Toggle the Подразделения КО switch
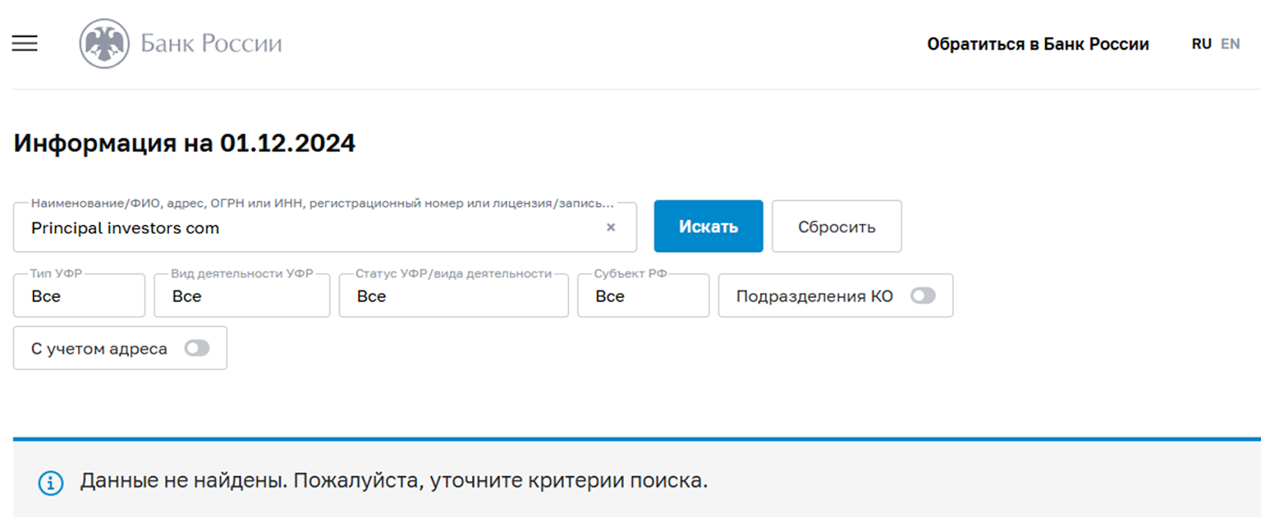1261x522 pixels. 923,295
